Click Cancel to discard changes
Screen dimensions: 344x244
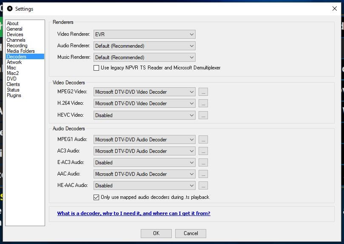(x=190, y=233)
